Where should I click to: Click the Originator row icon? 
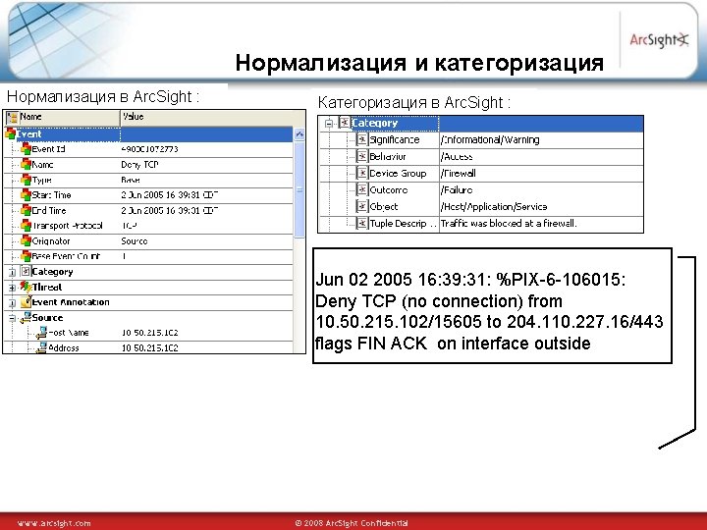(x=26, y=240)
